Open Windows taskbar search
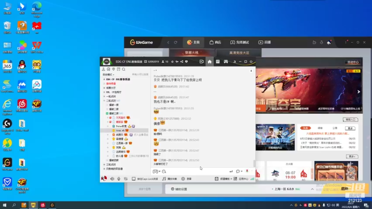 pyautogui.click(x=14, y=205)
